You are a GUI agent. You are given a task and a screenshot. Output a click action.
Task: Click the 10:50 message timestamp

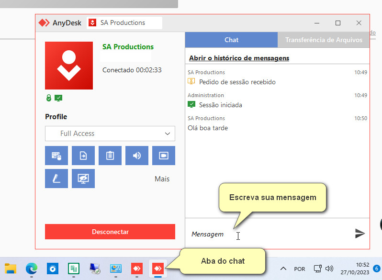click(360, 118)
